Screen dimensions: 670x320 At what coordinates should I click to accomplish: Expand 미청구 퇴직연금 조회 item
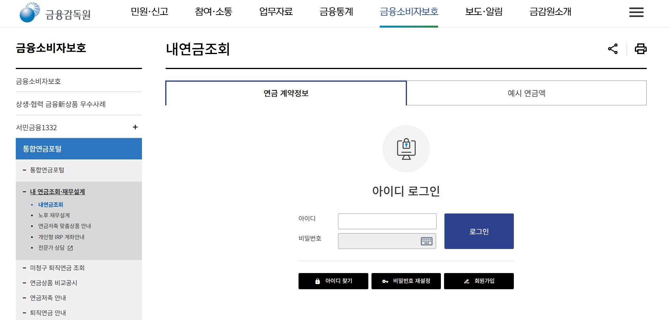57,268
